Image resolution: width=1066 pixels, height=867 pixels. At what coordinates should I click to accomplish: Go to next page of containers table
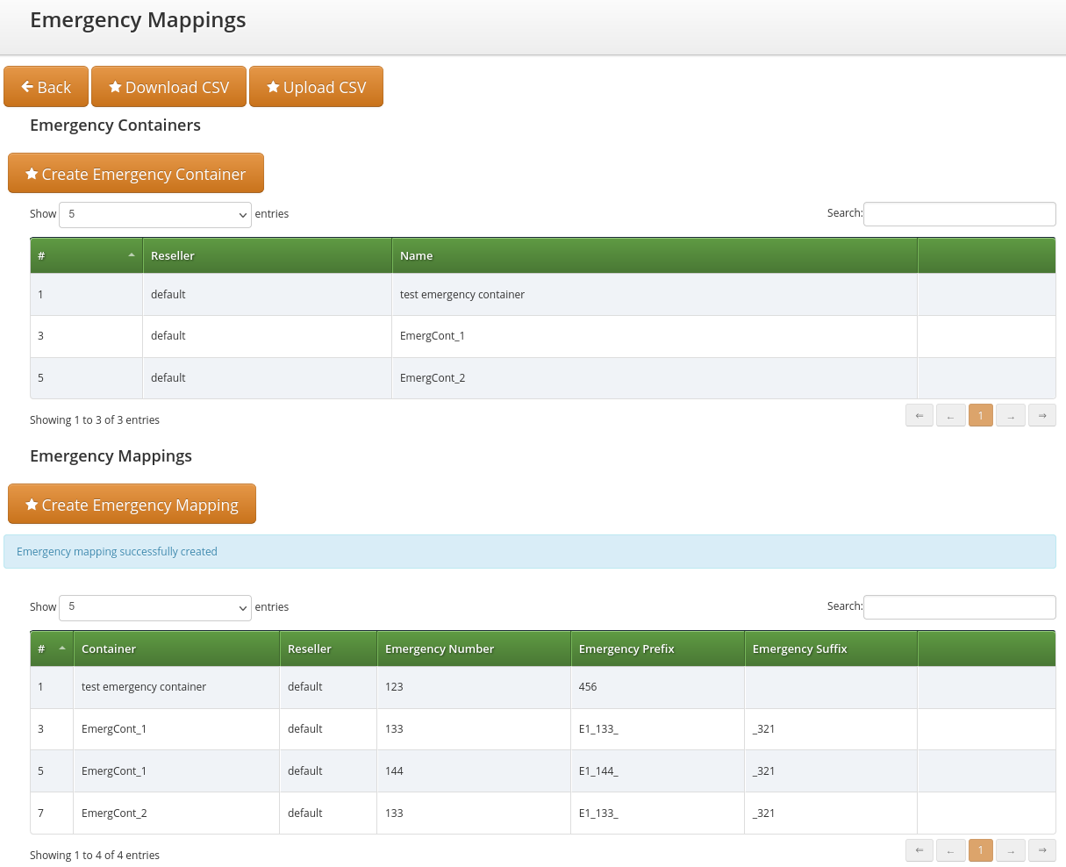[1011, 416]
